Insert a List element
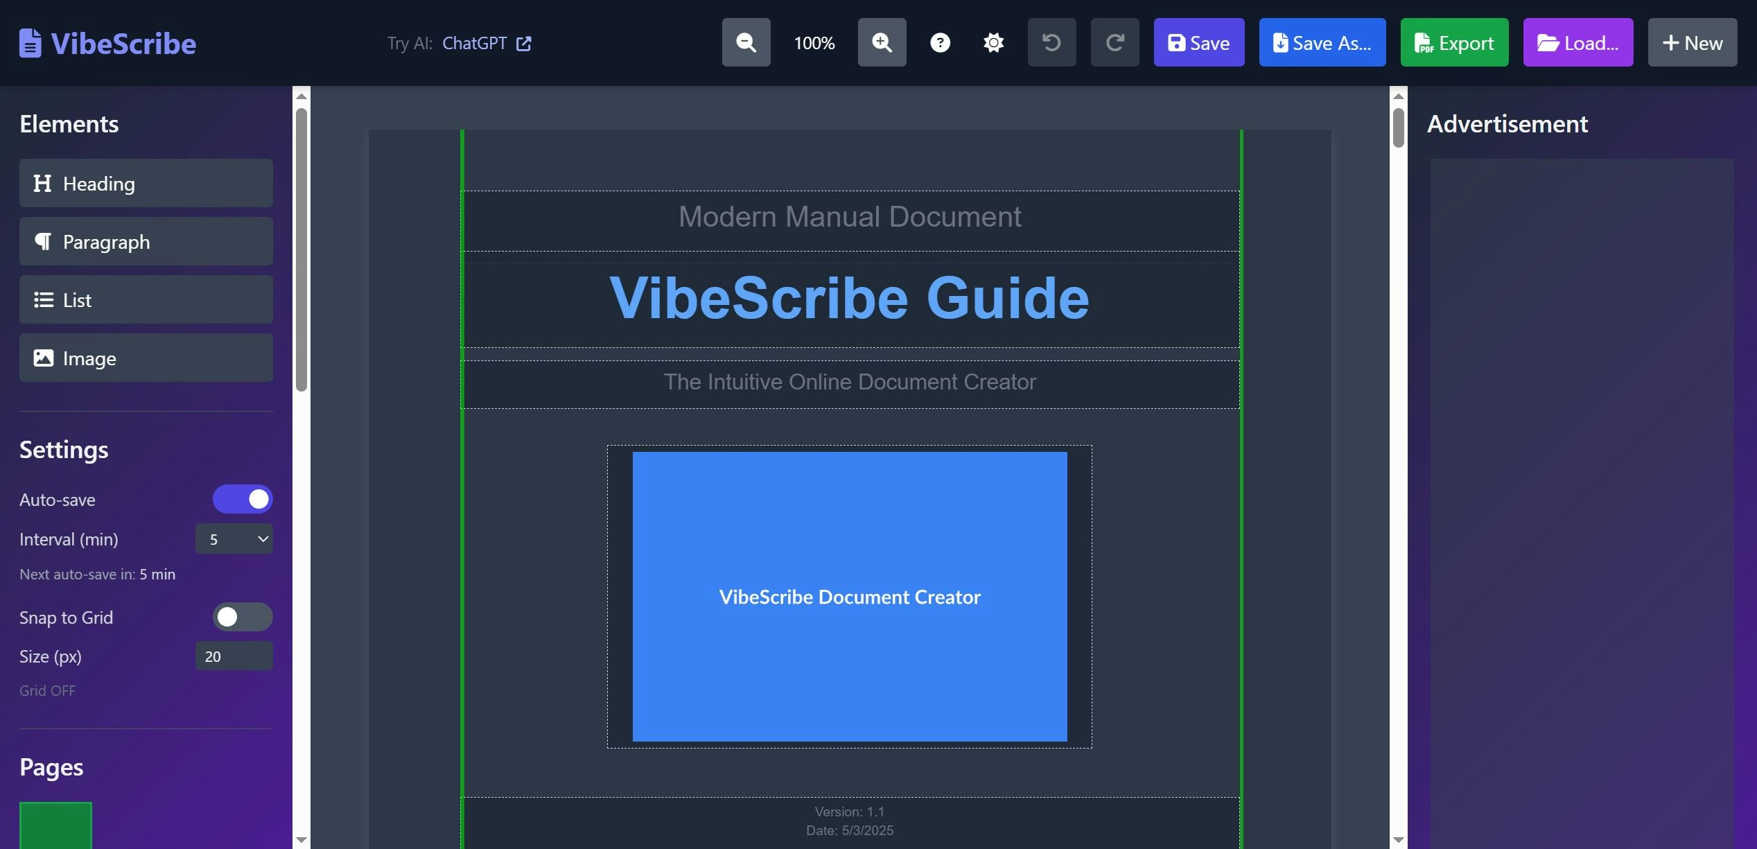 pos(146,300)
